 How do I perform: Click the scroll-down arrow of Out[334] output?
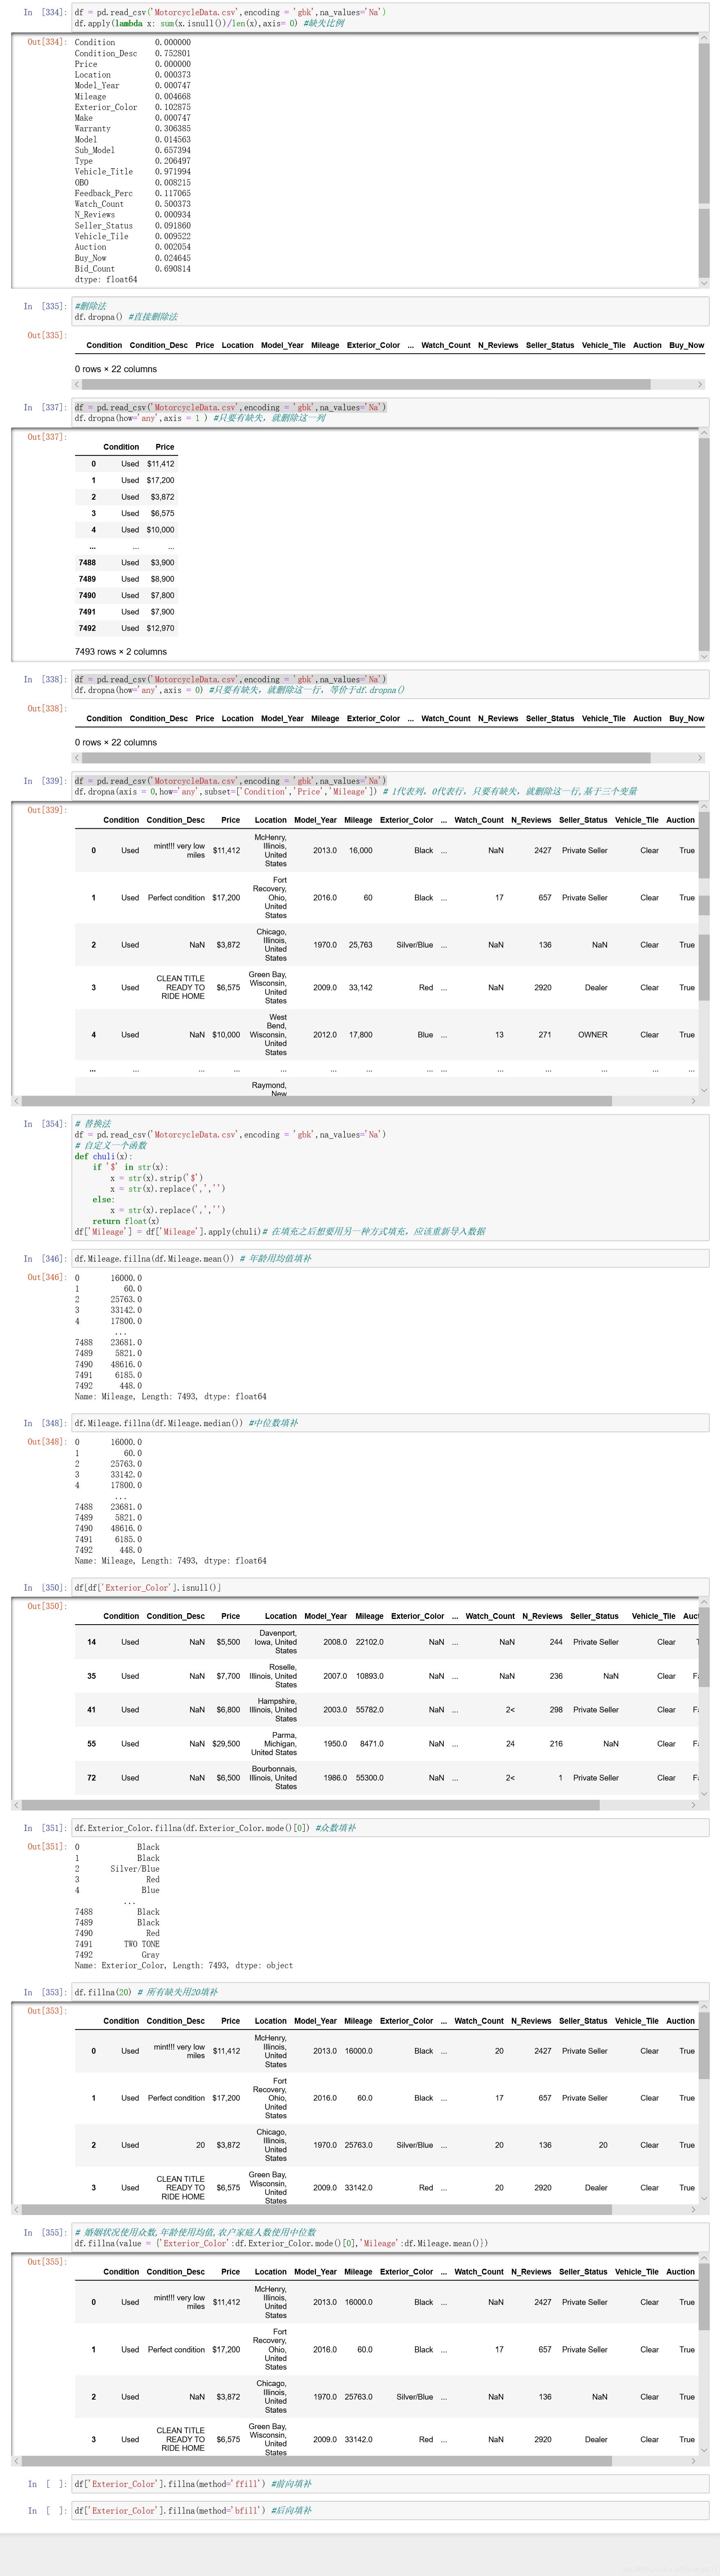(x=704, y=283)
